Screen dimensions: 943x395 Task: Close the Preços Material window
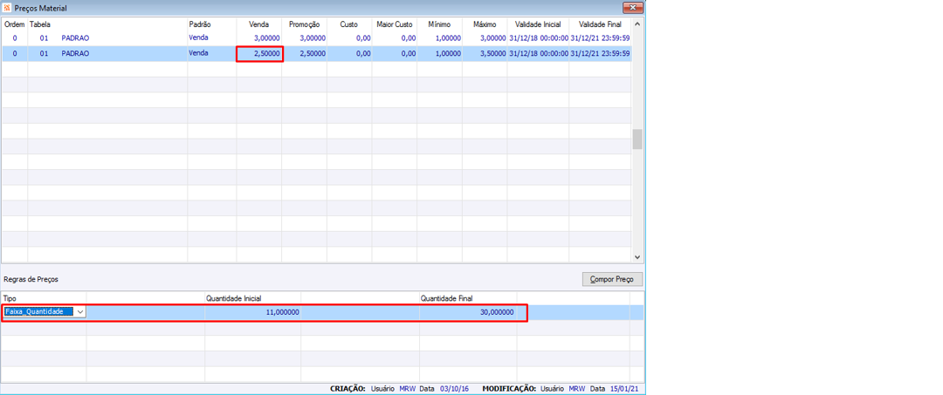pos(632,8)
